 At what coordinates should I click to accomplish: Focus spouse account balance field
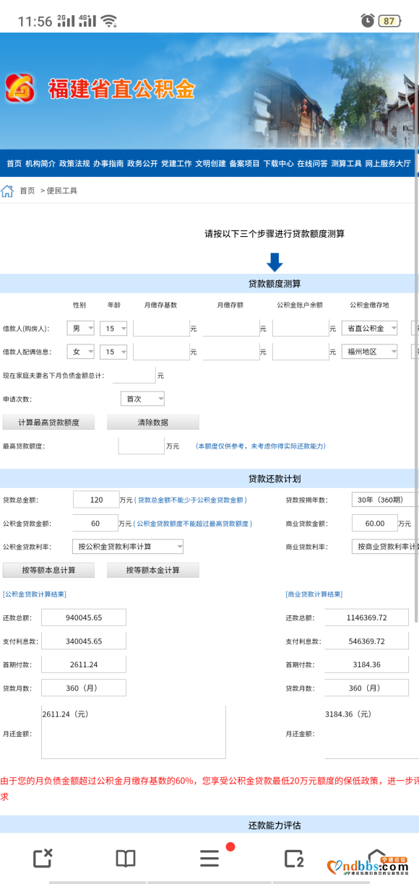click(301, 351)
